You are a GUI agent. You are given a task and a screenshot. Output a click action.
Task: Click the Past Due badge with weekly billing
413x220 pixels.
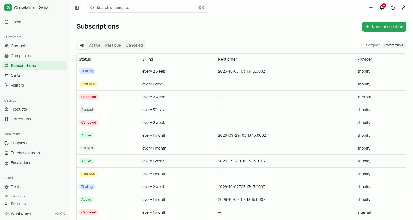88,84
